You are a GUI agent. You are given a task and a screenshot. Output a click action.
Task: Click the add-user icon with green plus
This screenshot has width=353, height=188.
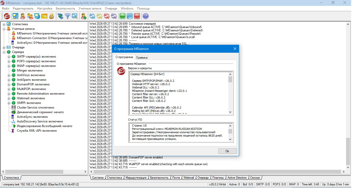84,16
